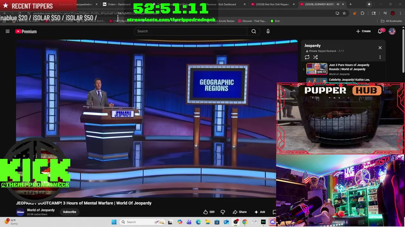The image size is (405, 227).
Task: Select Celebrity Jeopardy! Kathie Lee playlist item
Action: coord(349,80)
